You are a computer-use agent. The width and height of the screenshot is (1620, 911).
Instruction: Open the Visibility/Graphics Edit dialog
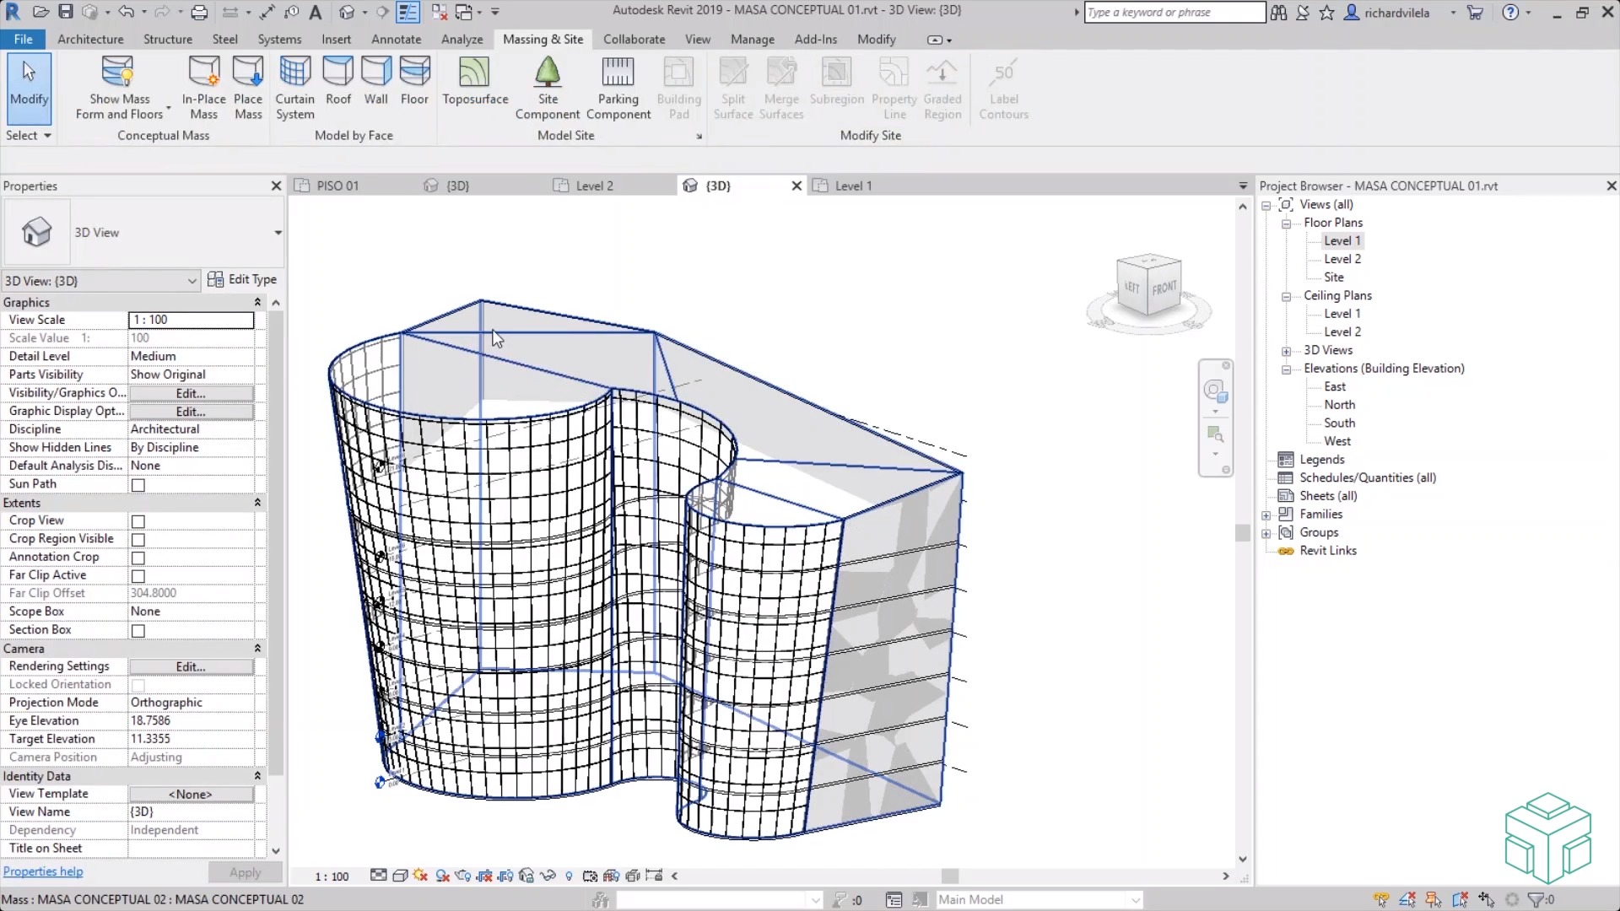(189, 392)
